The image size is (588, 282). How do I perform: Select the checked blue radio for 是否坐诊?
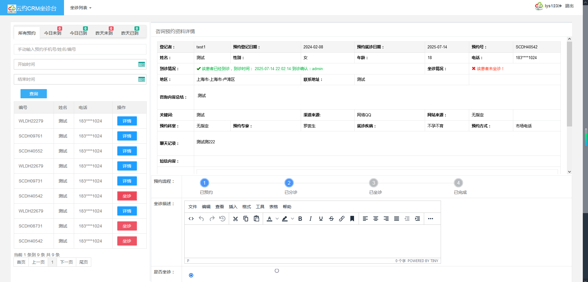(x=191, y=275)
